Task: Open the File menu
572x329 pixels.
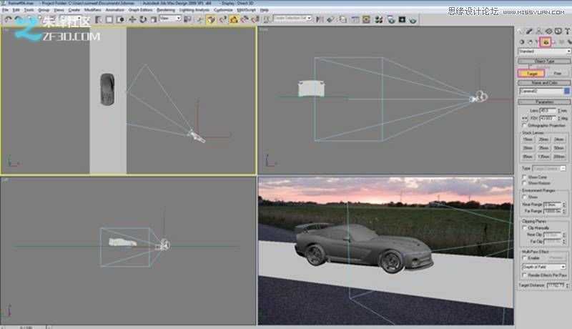Action: (6, 10)
